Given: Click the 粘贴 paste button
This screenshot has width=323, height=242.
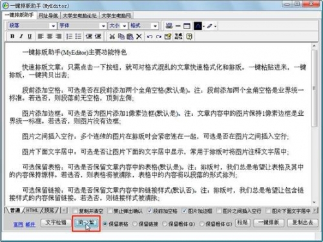Looking at the screenshot, I should [243, 223].
